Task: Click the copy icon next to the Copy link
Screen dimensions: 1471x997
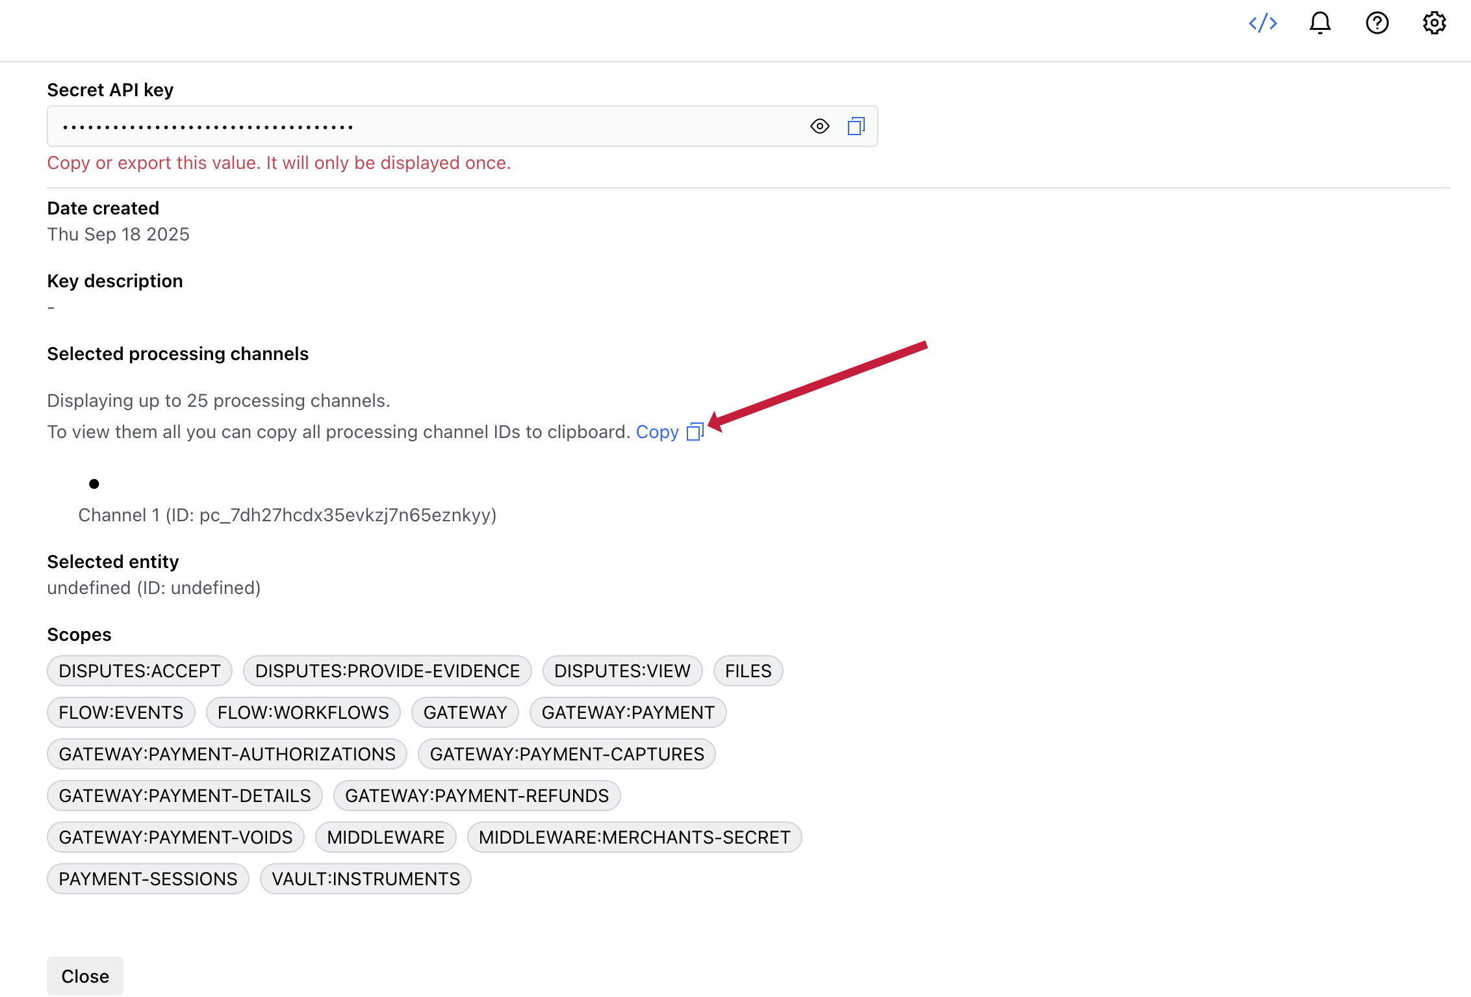Action: coord(695,432)
